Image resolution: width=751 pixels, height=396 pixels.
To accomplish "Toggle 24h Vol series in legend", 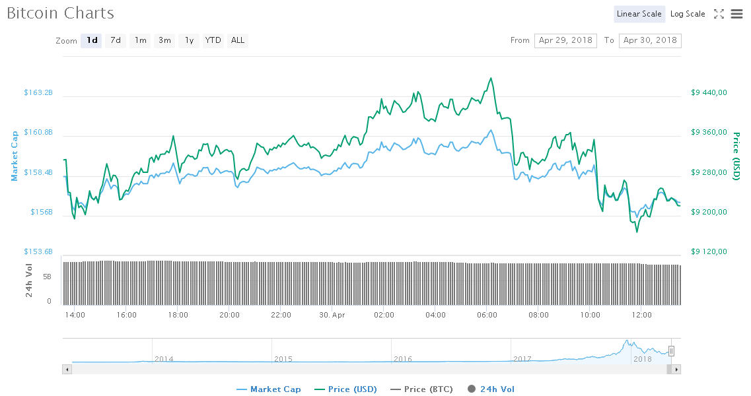I will 491,389.
